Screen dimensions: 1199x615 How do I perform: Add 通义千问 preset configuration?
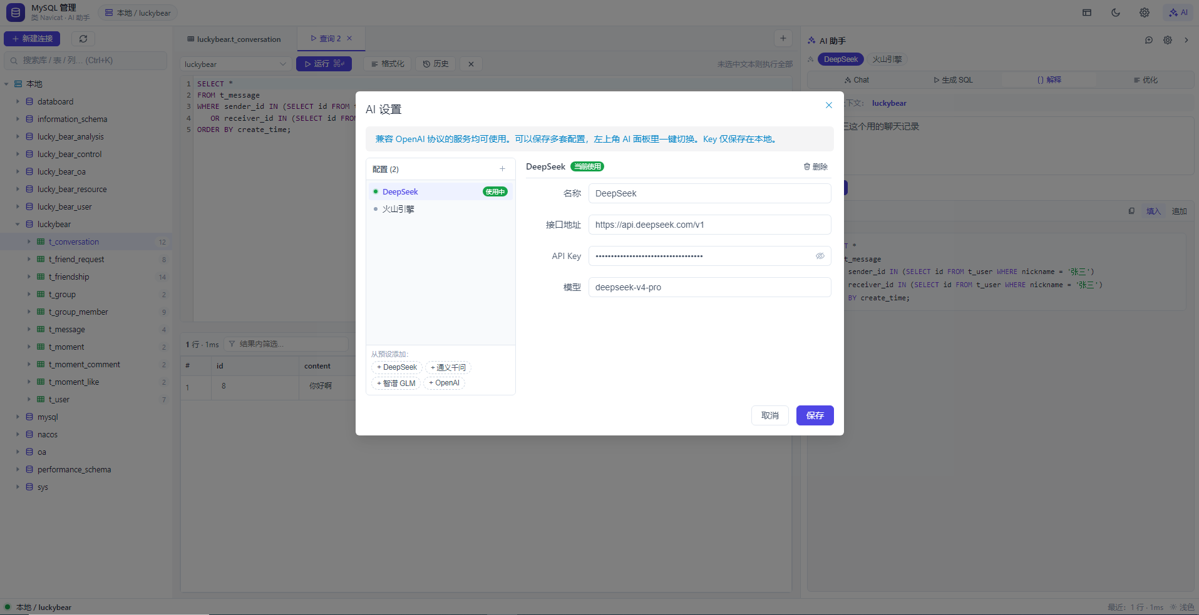pos(448,367)
